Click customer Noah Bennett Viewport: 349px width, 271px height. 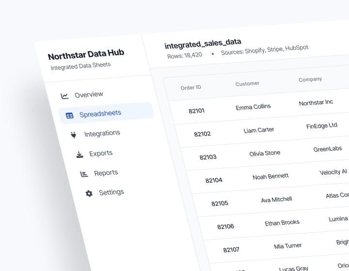[270, 176]
